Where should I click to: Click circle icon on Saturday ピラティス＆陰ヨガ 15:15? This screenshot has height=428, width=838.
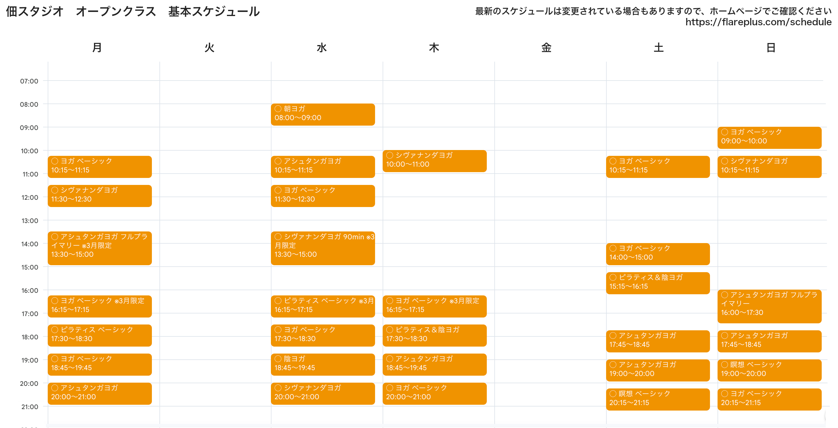(613, 277)
